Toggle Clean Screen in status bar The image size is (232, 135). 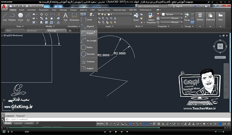[224, 124]
